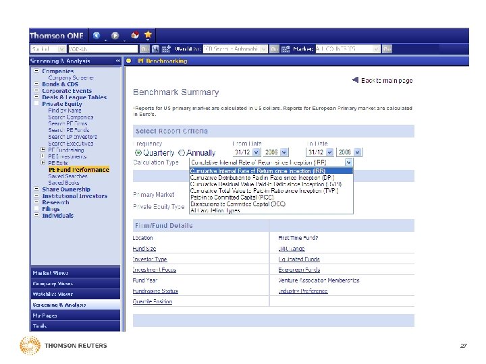Select the Quarterly frequency radio button
The height and width of the screenshot is (364, 486).
click(138, 152)
